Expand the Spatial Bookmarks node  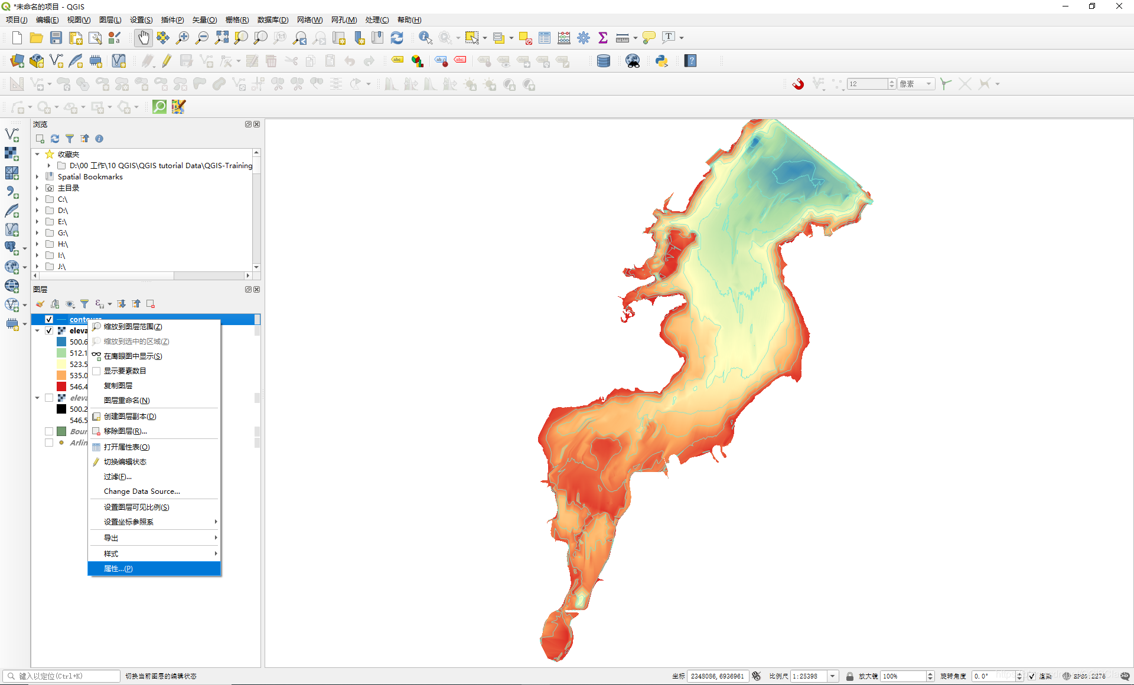(x=37, y=177)
